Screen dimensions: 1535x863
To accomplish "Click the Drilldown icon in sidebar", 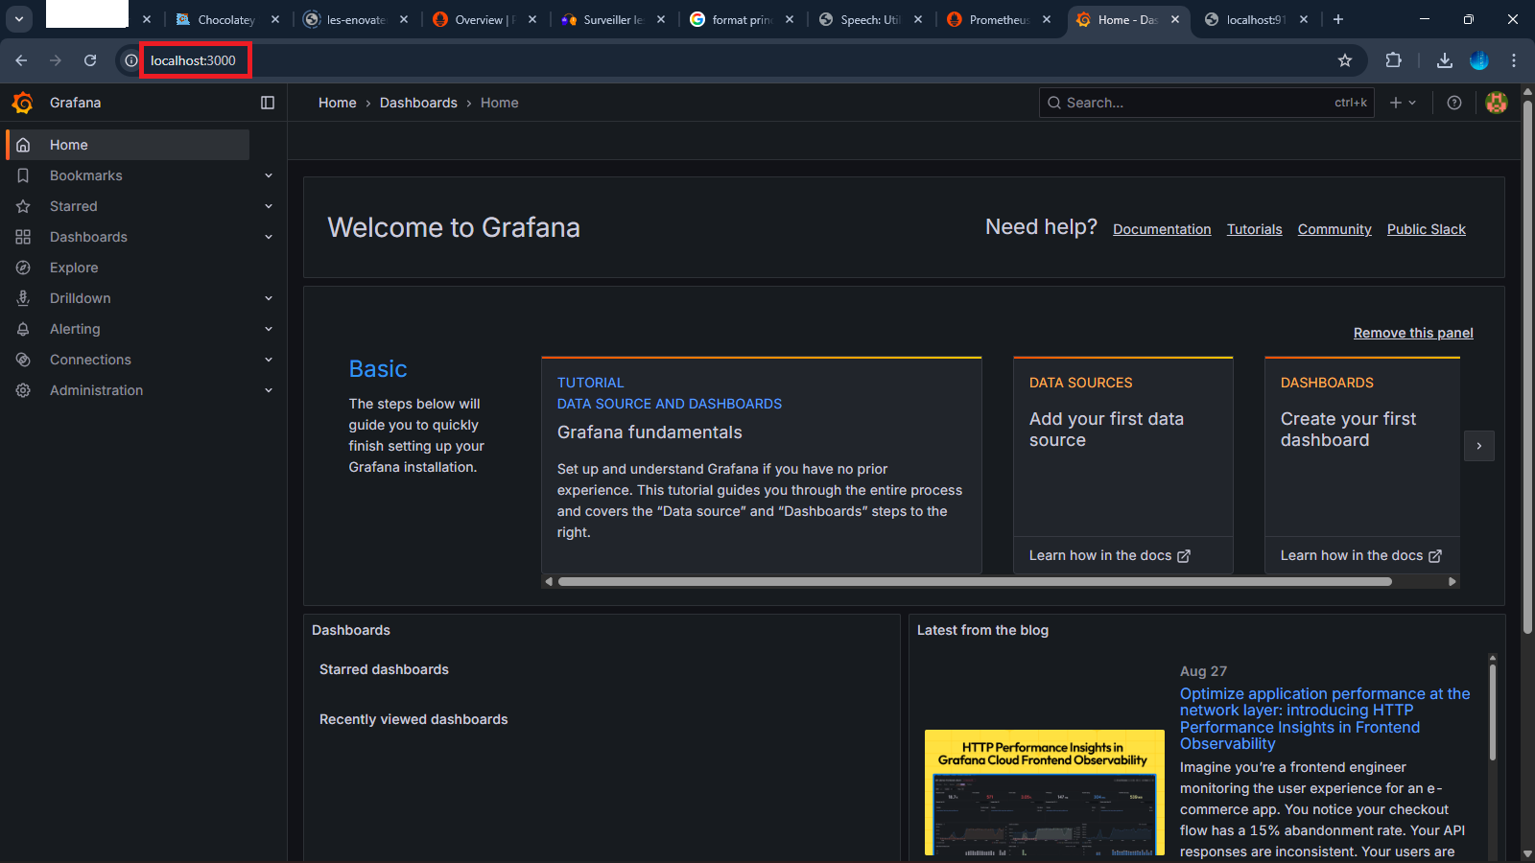I will coord(23,298).
